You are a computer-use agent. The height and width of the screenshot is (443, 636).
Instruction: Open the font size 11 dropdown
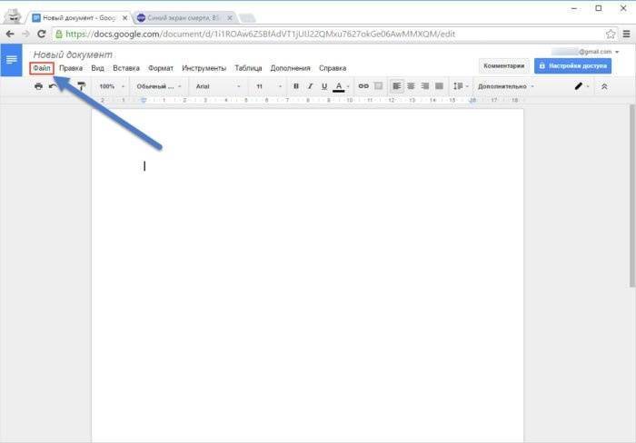coord(266,86)
